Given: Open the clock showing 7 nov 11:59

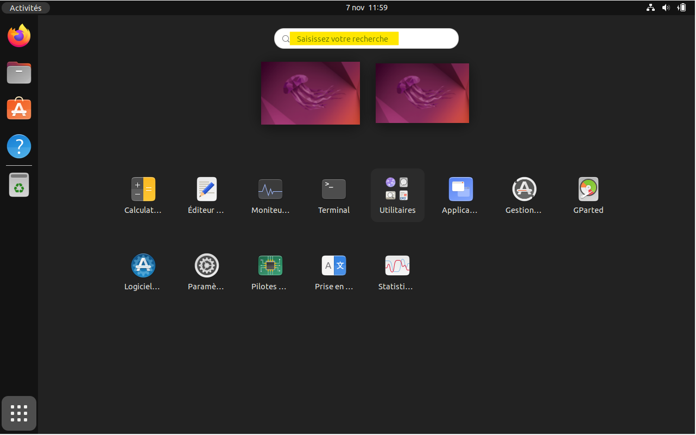Looking at the screenshot, I should [366, 8].
